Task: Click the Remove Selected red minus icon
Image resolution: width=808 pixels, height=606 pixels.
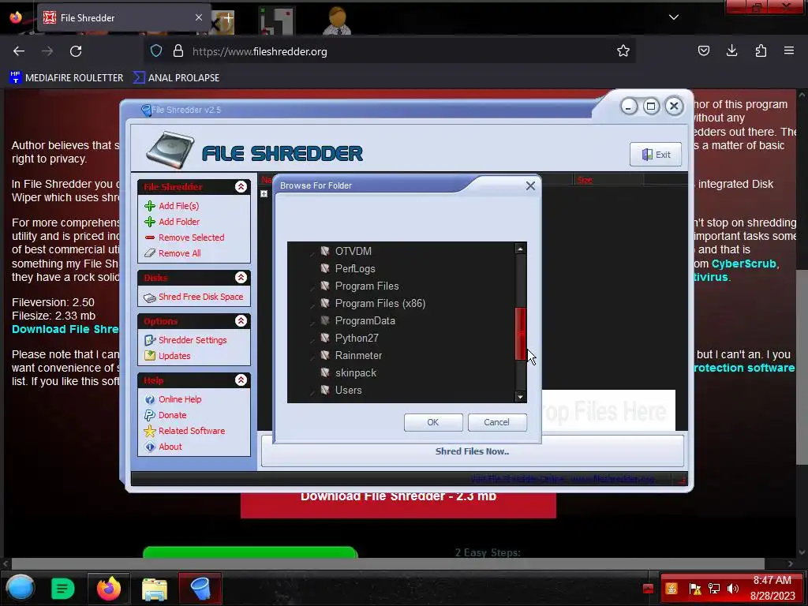Action: [x=149, y=238]
